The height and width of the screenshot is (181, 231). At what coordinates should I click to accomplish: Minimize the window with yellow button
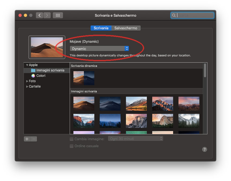coord(25,15)
